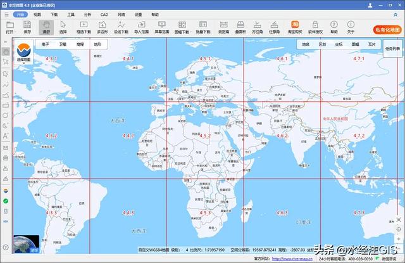Expand the 任务列表 task list panel

click(x=393, y=48)
